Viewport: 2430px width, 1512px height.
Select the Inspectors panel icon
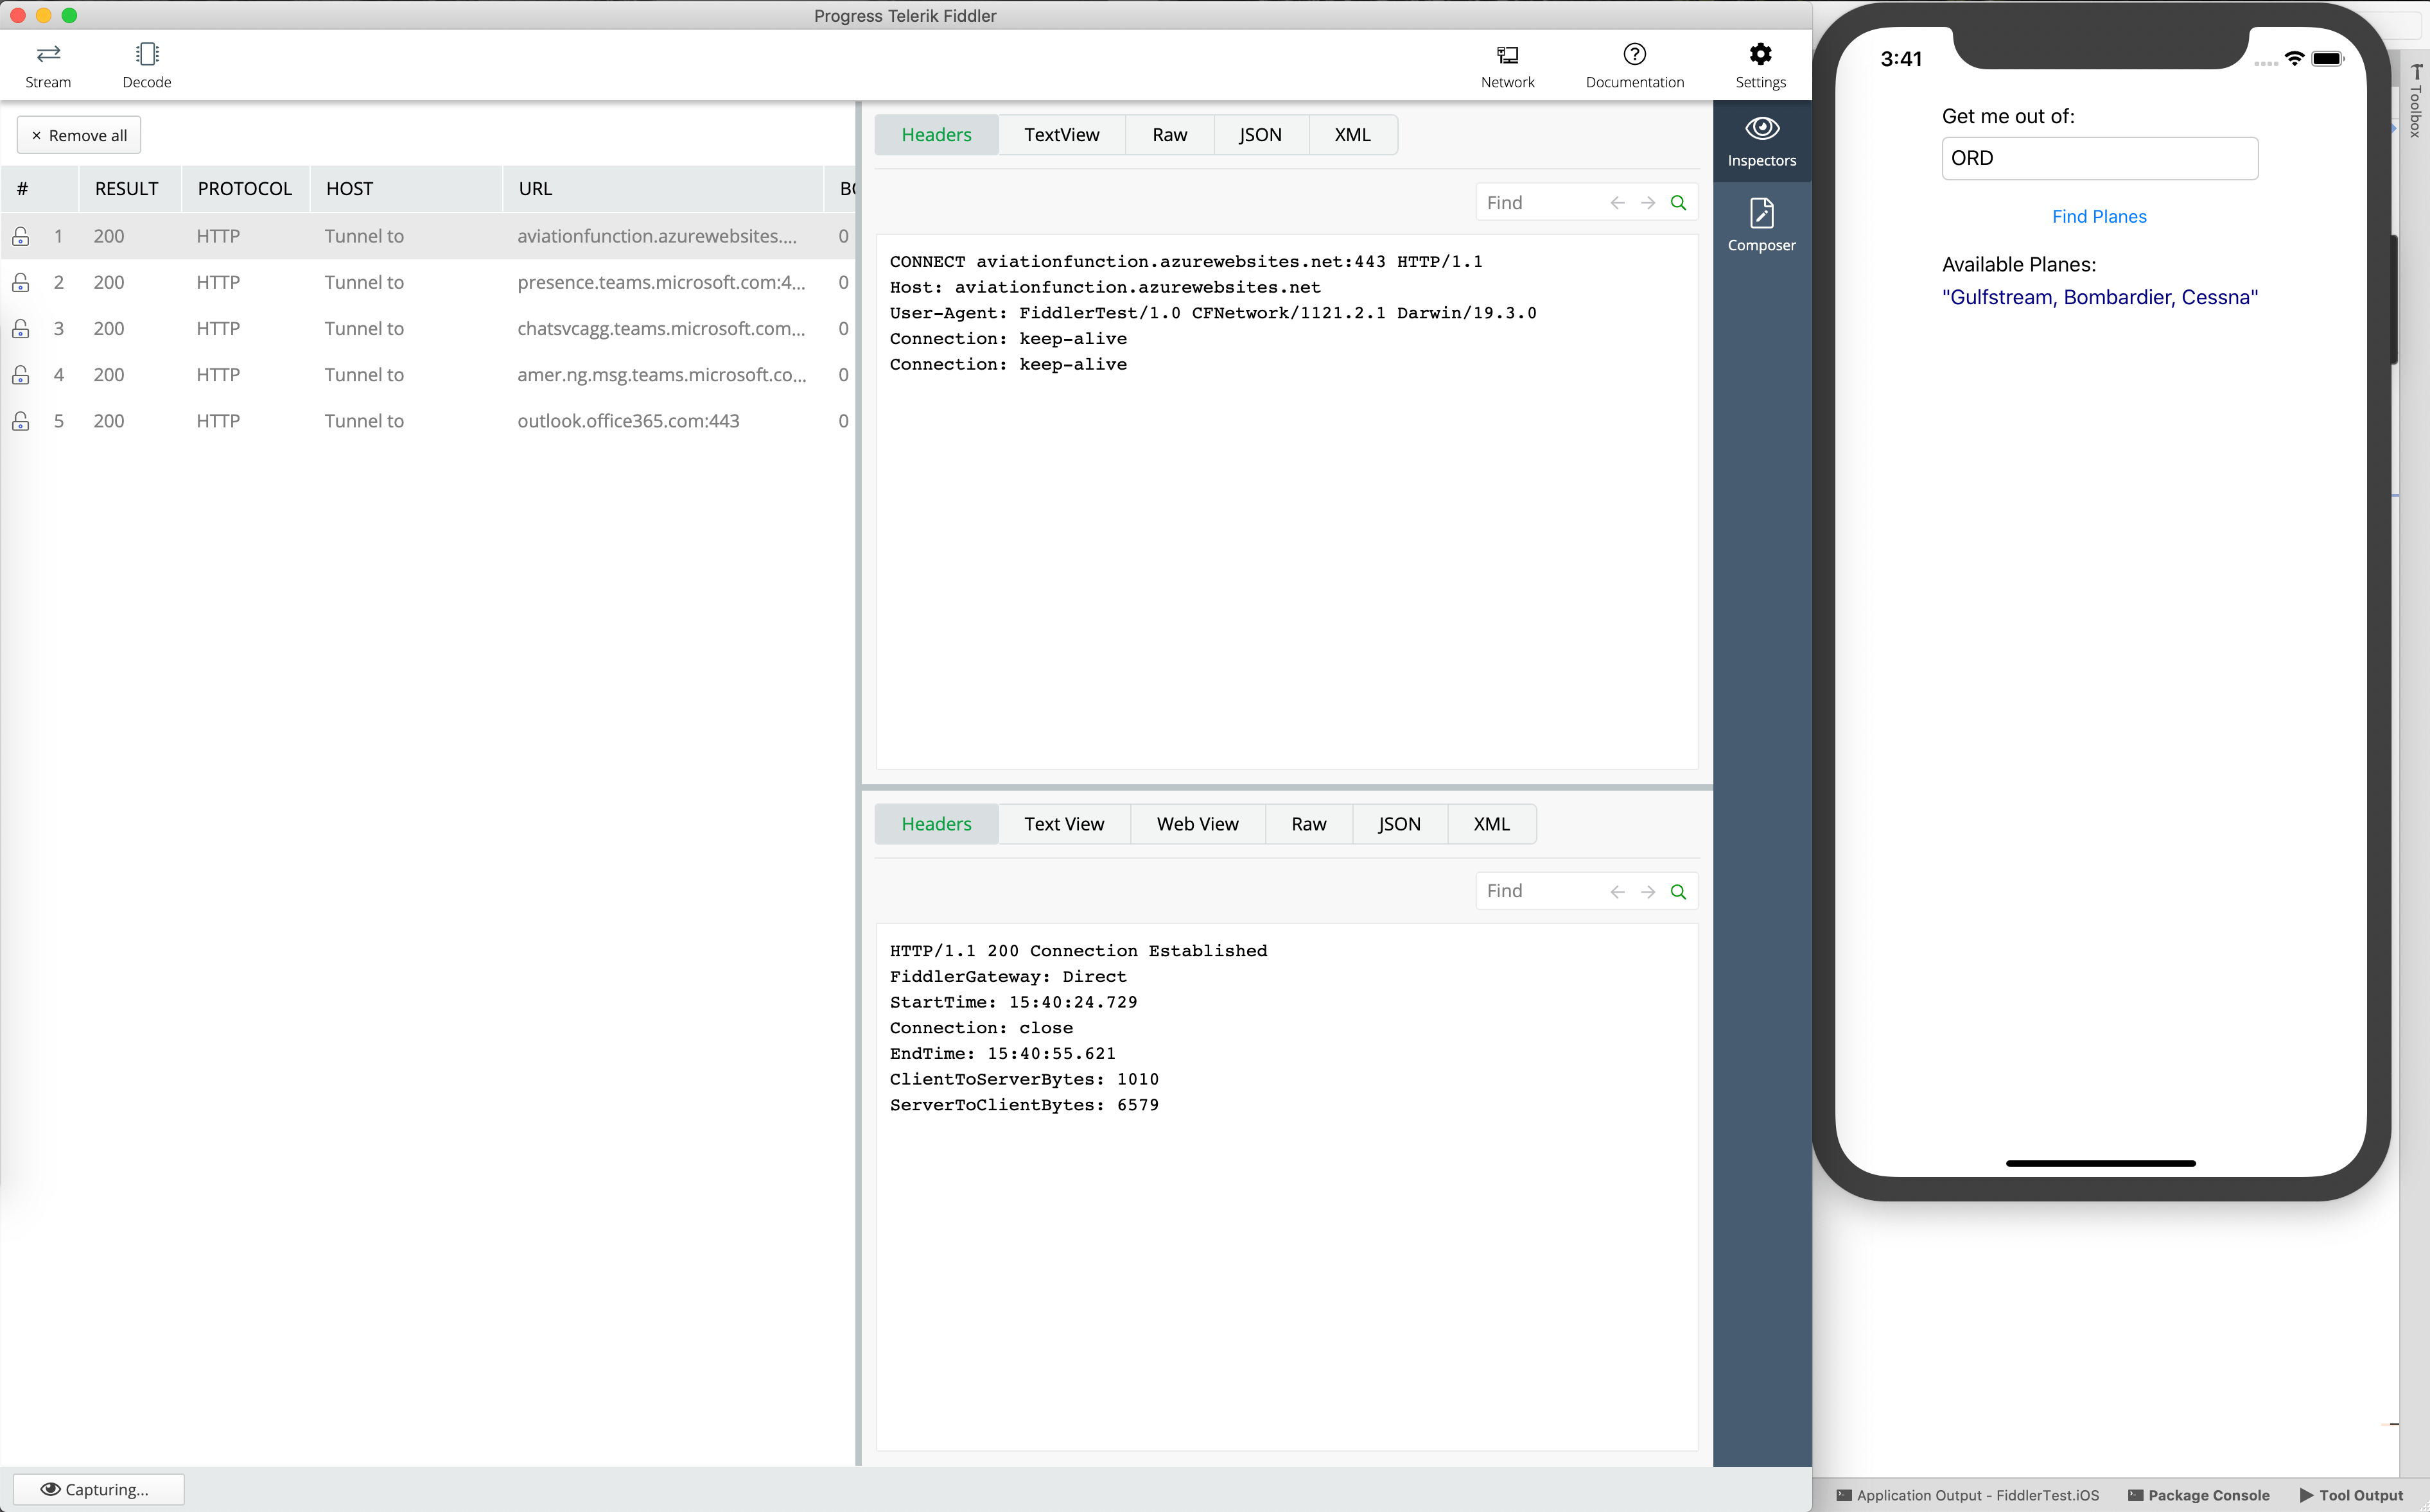1761,141
